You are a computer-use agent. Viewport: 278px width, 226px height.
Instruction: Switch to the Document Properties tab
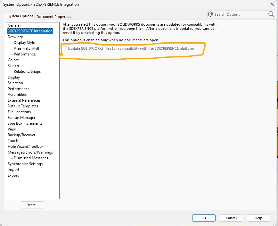(54, 16)
